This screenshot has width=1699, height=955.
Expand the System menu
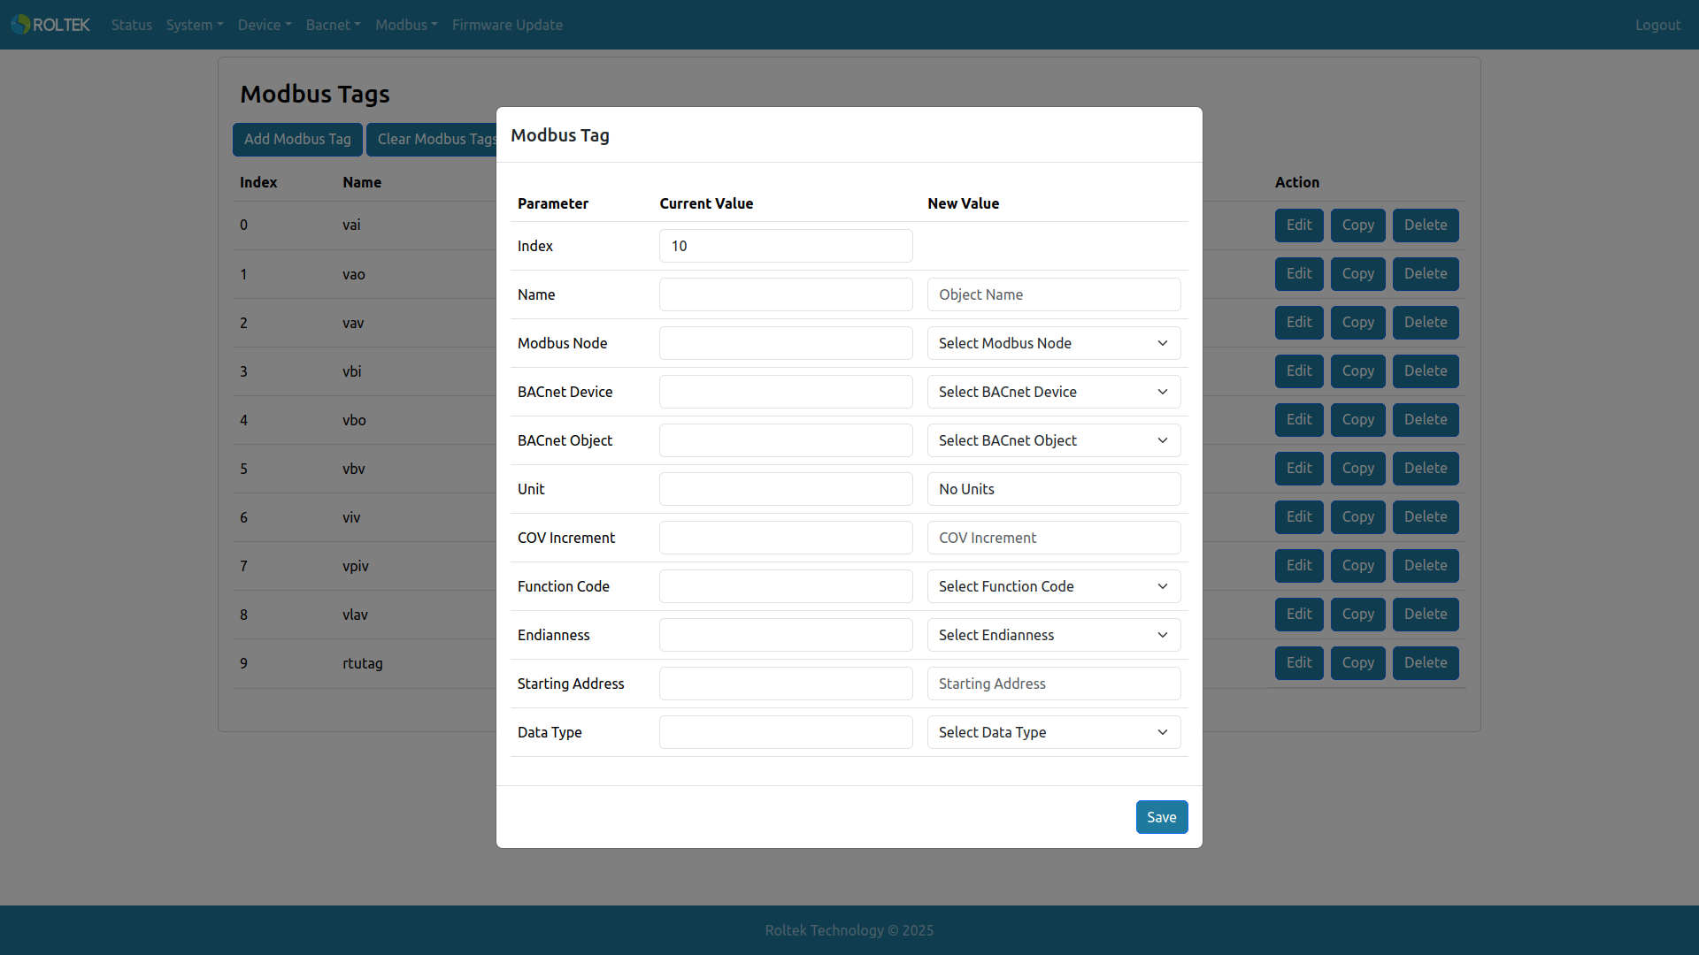click(195, 25)
